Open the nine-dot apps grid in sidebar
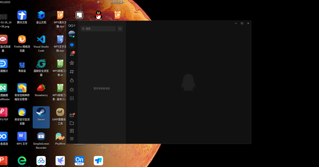The height and width of the screenshot is (167, 319). point(72,98)
